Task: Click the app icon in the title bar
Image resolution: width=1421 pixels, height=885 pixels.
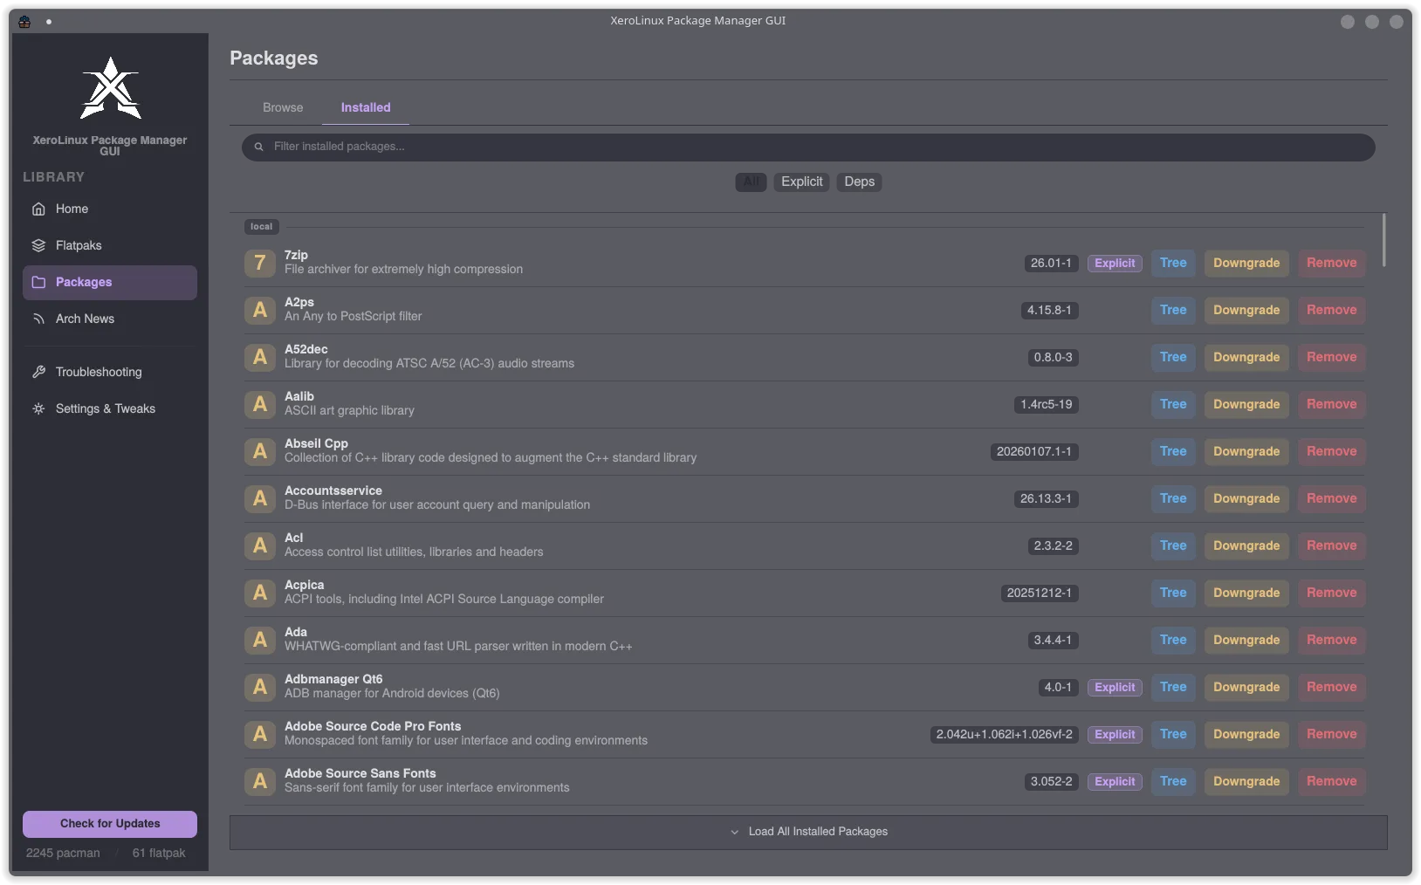Action: pyautogui.click(x=24, y=21)
